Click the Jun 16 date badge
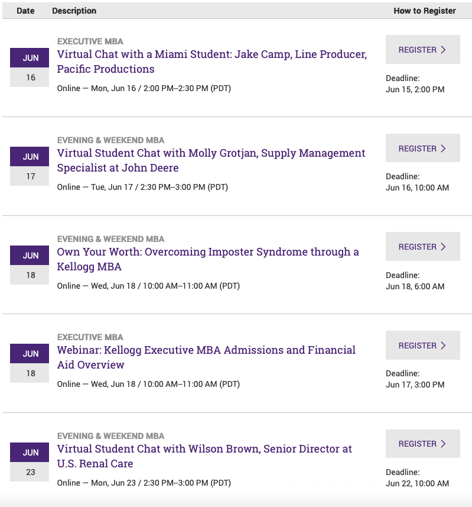The height and width of the screenshot is (507, 472). [30, 67]
